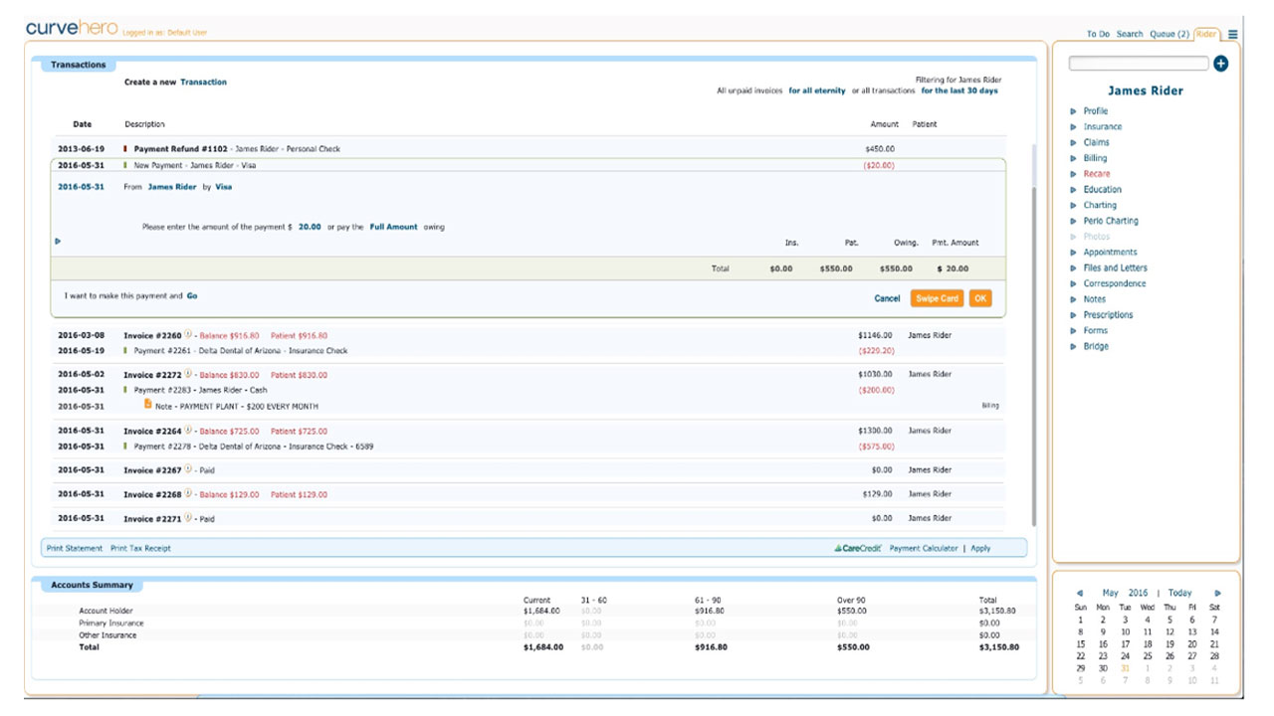Screen dimensions: 1274x716
Task: Expand the Billing section
Action: click(1073, 158)
